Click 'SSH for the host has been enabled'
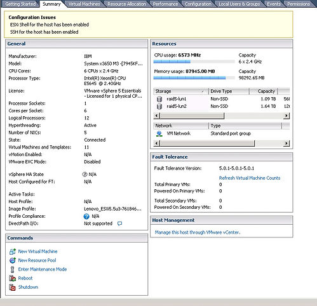Viewport: 317px width, 306px height. (44, 32)
